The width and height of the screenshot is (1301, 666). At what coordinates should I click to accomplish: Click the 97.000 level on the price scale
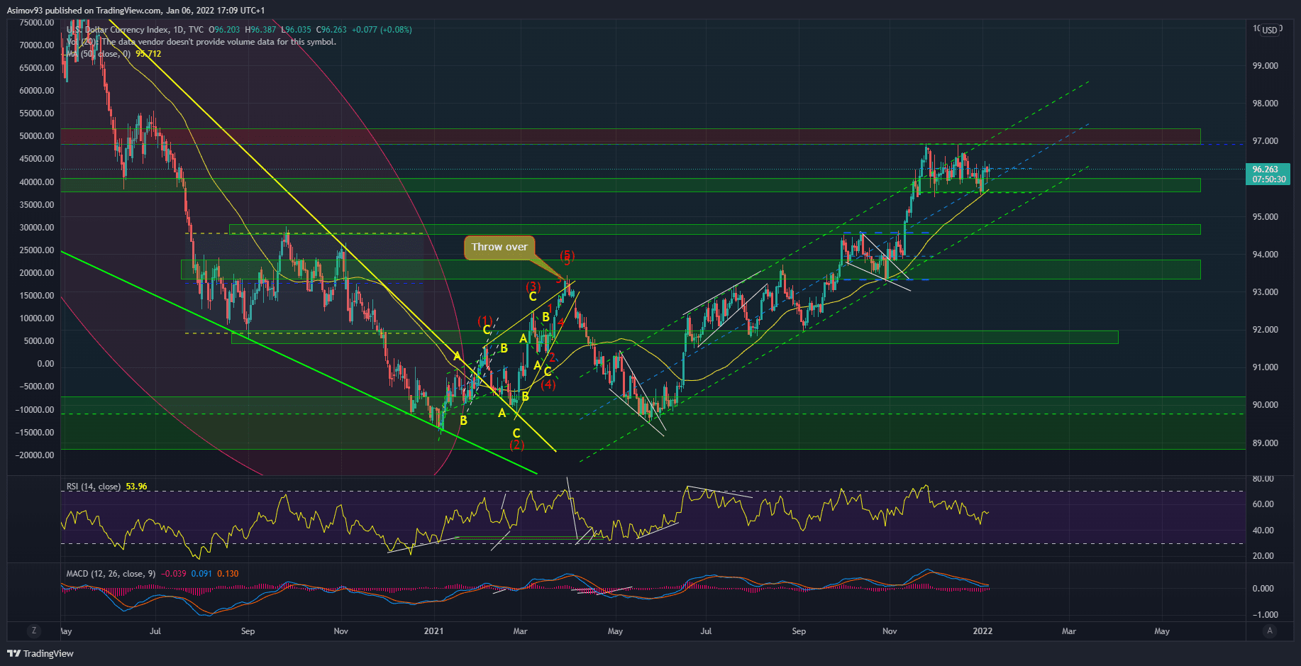pos(1265,141)
